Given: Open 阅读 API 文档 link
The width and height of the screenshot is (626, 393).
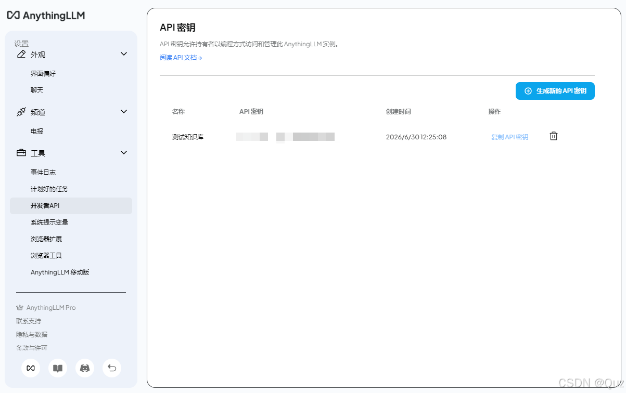Looking at the screenshot, I should pyautogui.click(x=181, y=58).
